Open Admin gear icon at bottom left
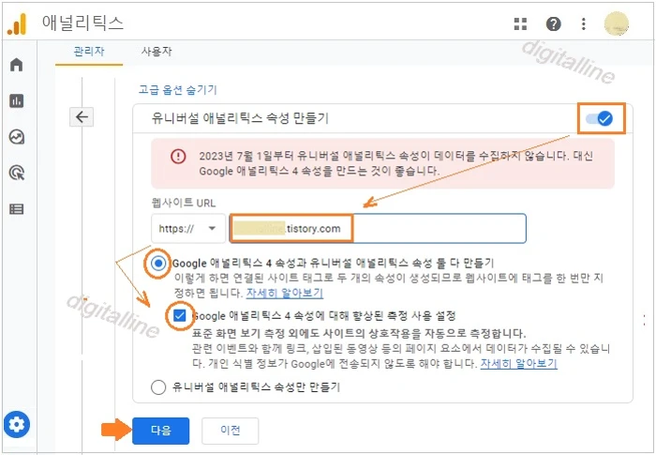The image size is (656, 455). click(x=17, y=425)
